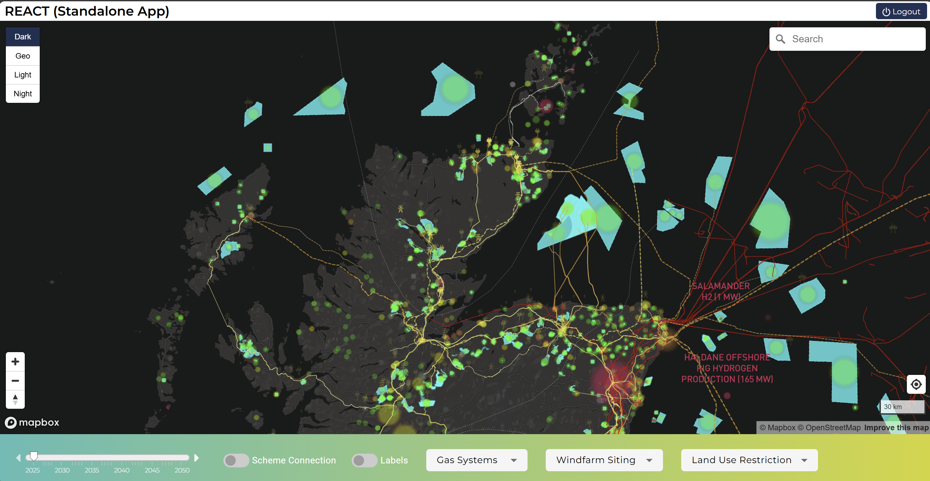Screen dimensions: 930x481
Task: Step the timeline back with left arrow
Action: click(19, 458)
